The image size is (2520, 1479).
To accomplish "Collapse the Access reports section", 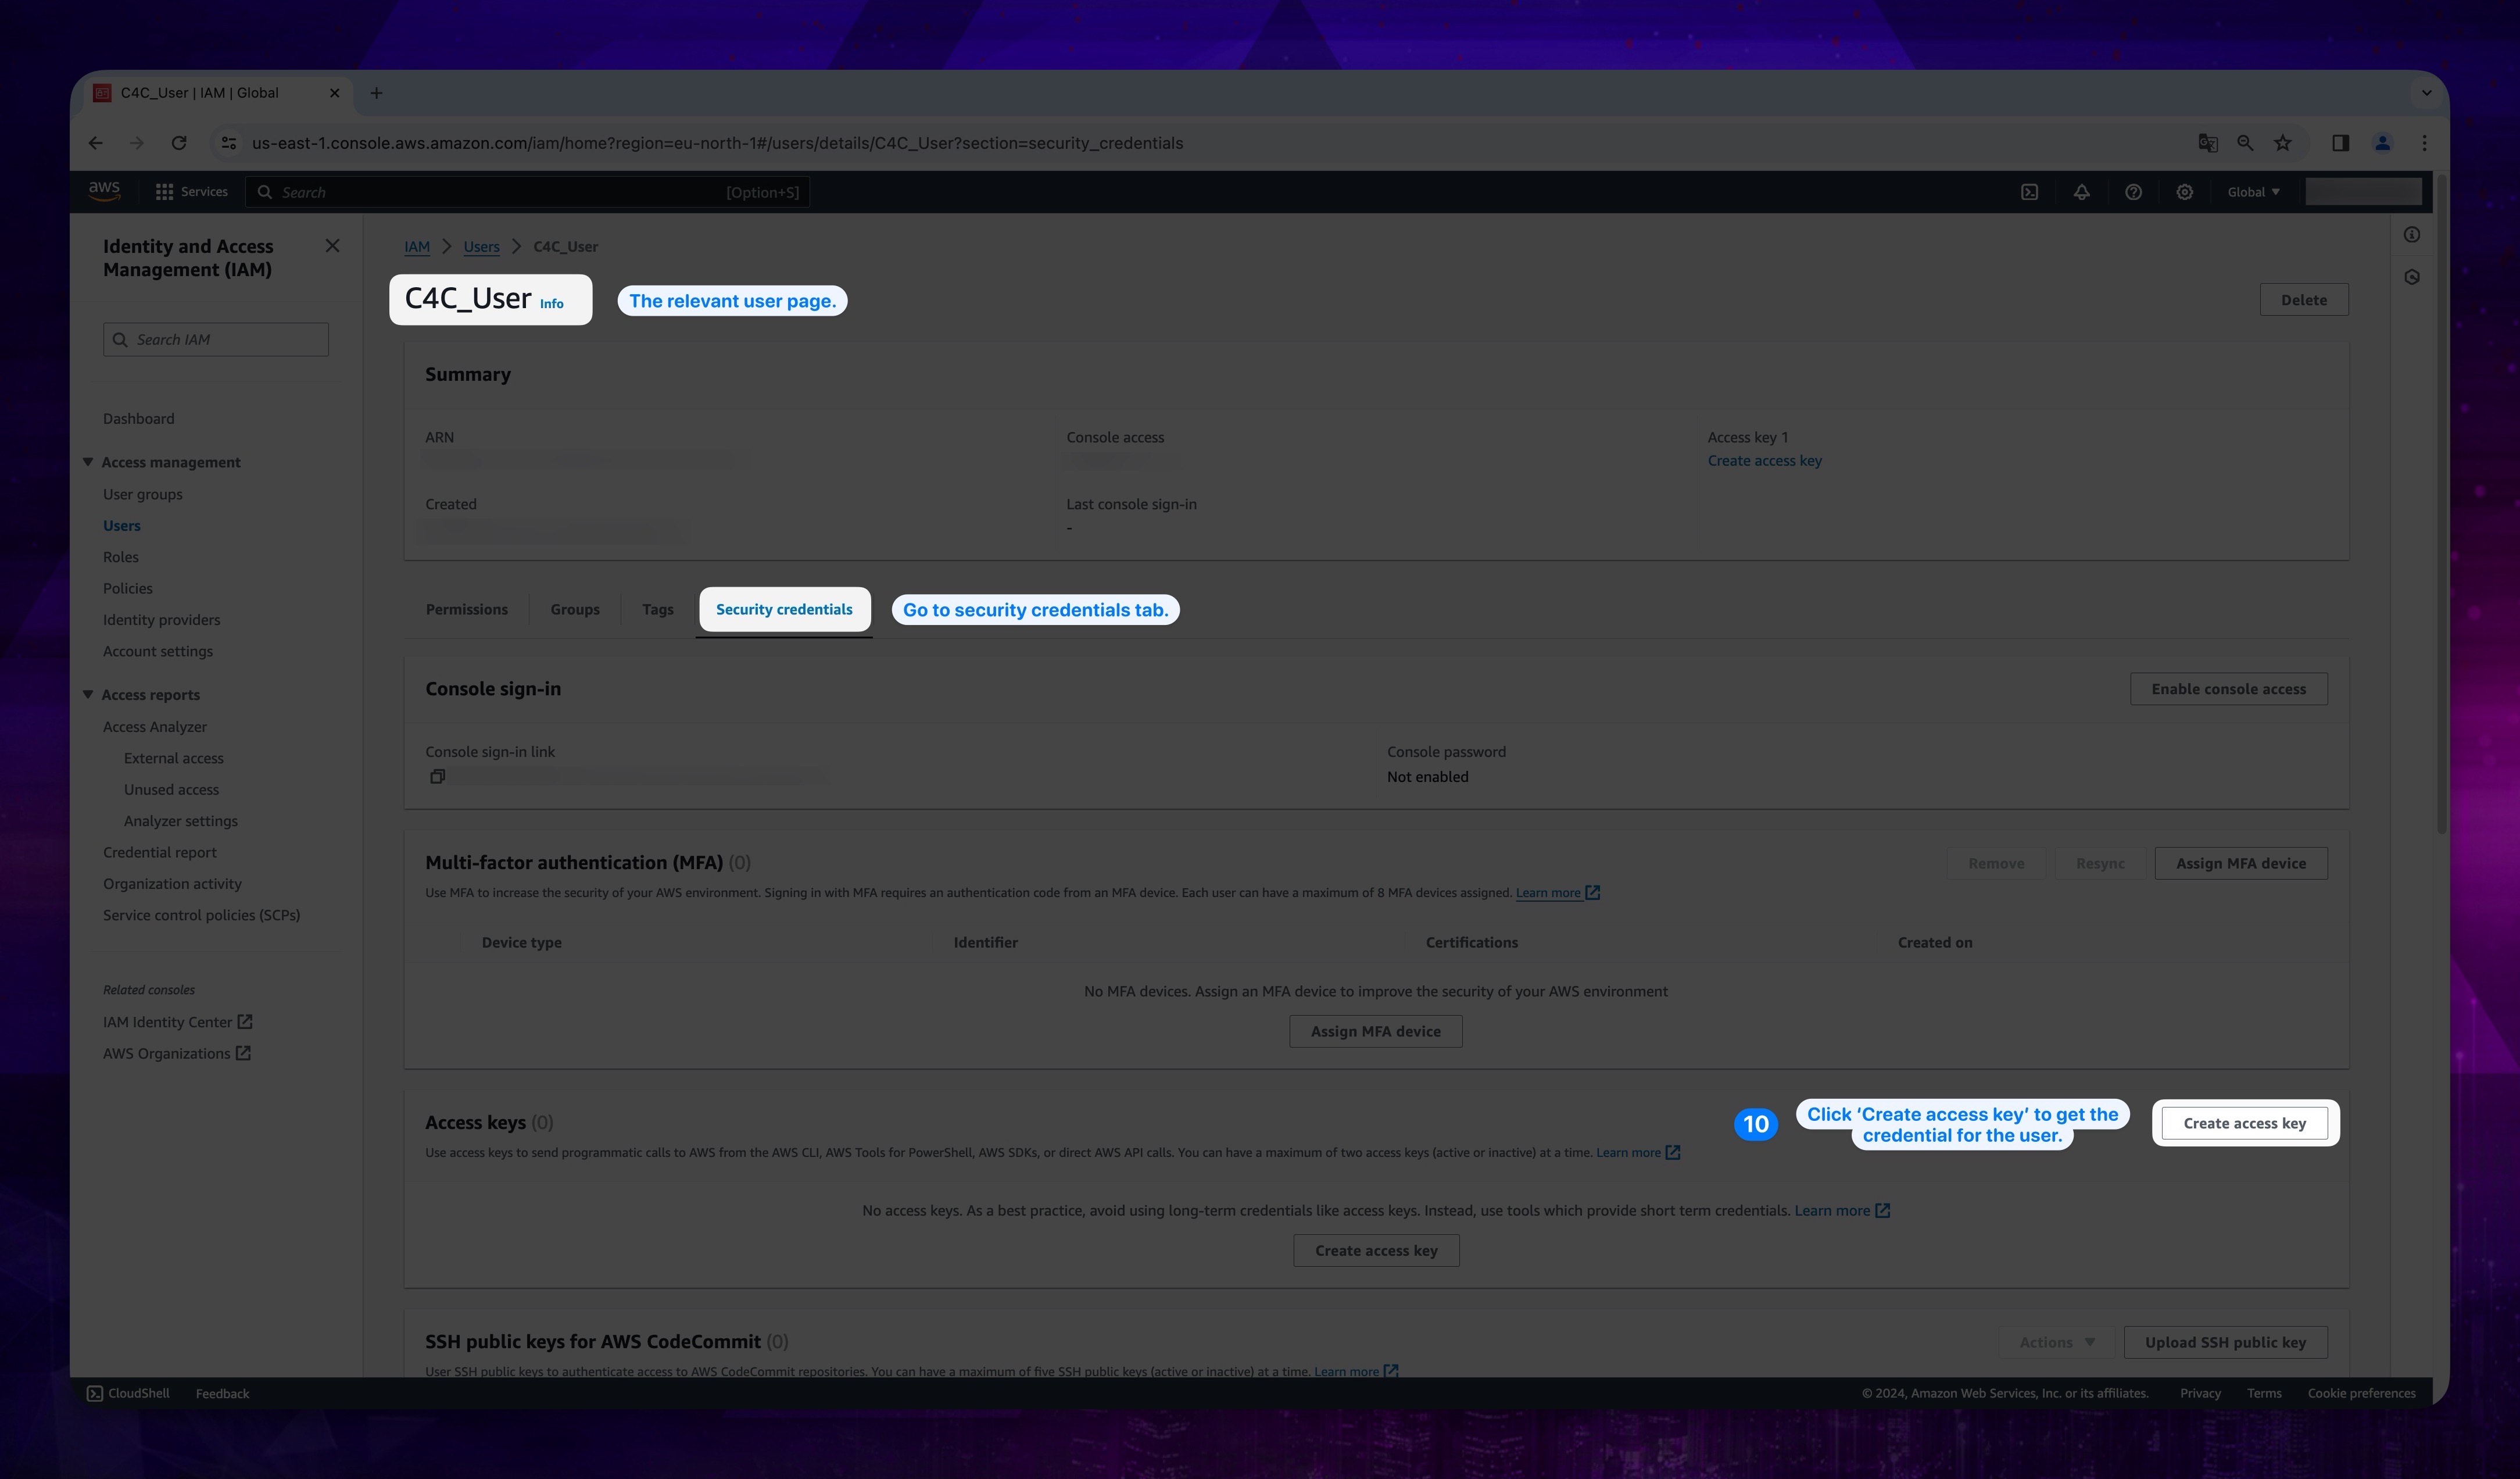I will (x=88, y=695).
